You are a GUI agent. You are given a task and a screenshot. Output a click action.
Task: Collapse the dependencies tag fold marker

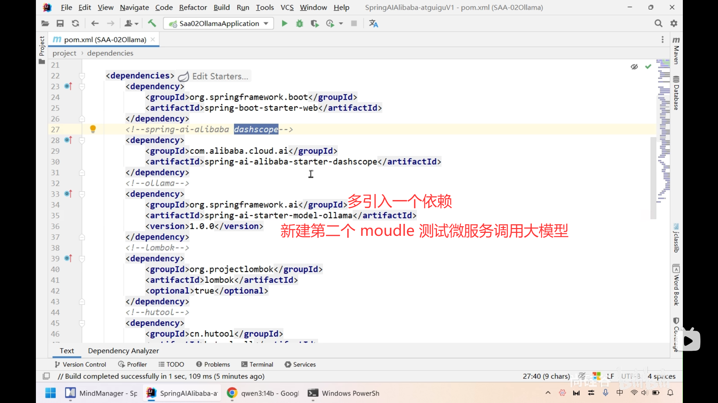[x=82, y=76]
